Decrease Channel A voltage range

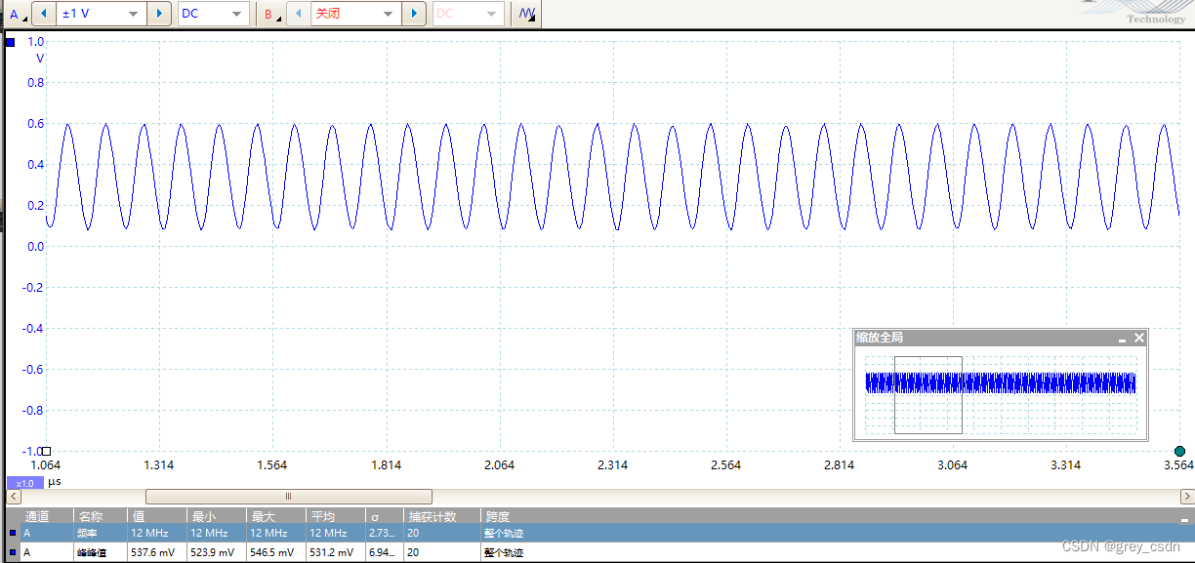(44, 14)
